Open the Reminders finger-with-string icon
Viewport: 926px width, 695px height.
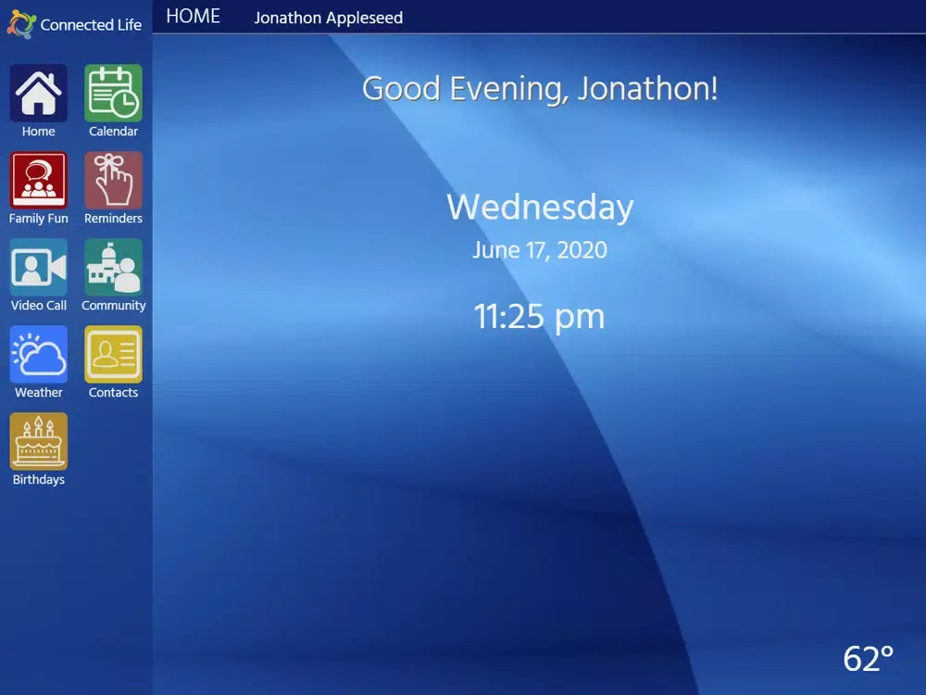(x=113, y=180)
